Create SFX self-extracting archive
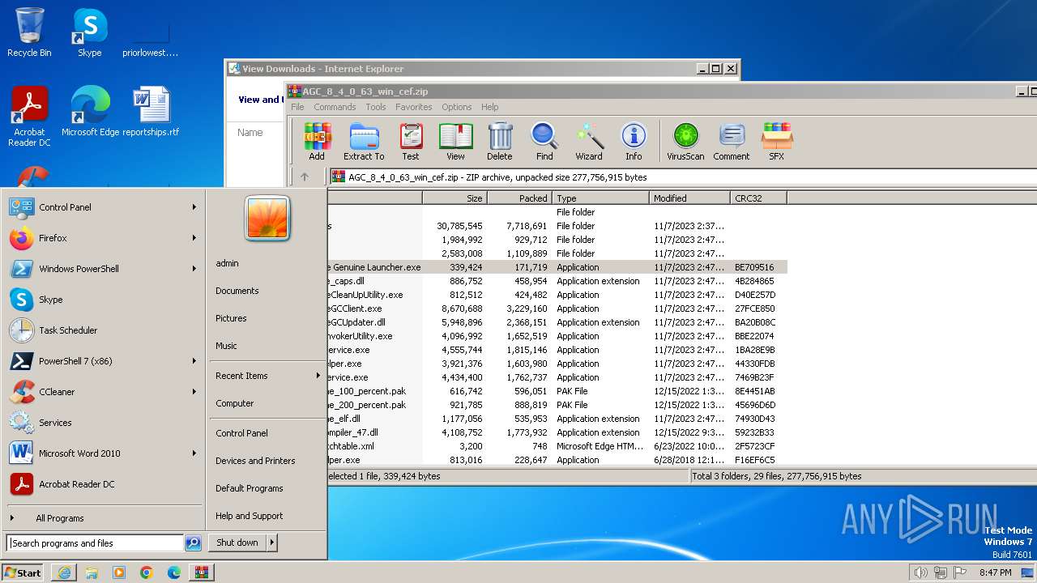This screenshot has width=1037, height=583. (776, 141)
